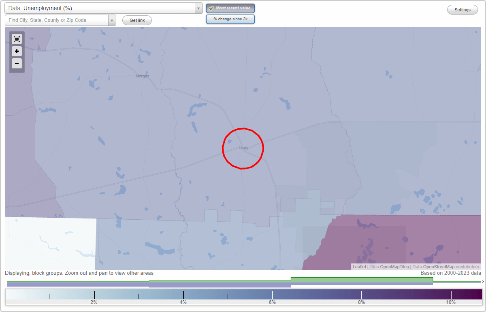Switch display to % change since 2k
The image size is (486, 312).
click(x=230, y=19)
